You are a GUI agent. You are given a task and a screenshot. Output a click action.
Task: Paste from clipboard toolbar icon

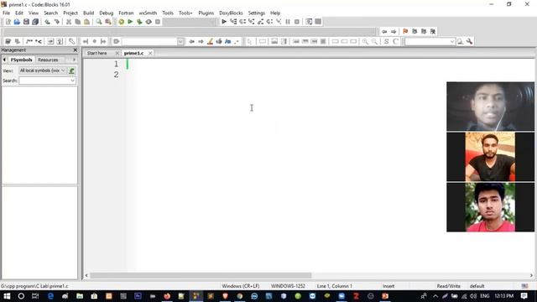87,22
